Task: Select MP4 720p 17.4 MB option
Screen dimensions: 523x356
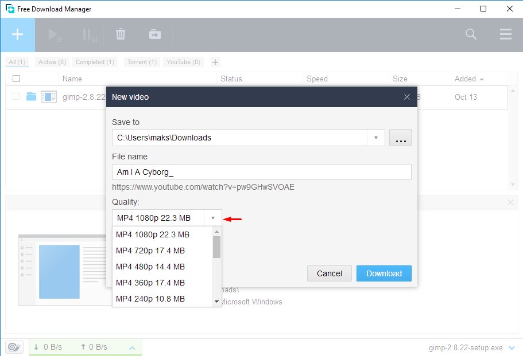Action: [x=162, y=251]
